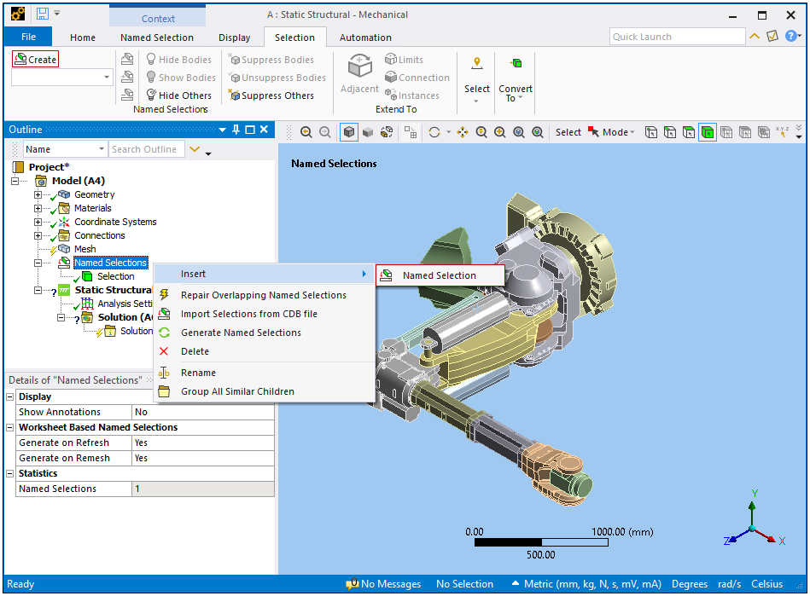Toggle the Face selection filter
Image resolution: width=810 pixels, height=596 pixels.
click(x=689, y=132)
